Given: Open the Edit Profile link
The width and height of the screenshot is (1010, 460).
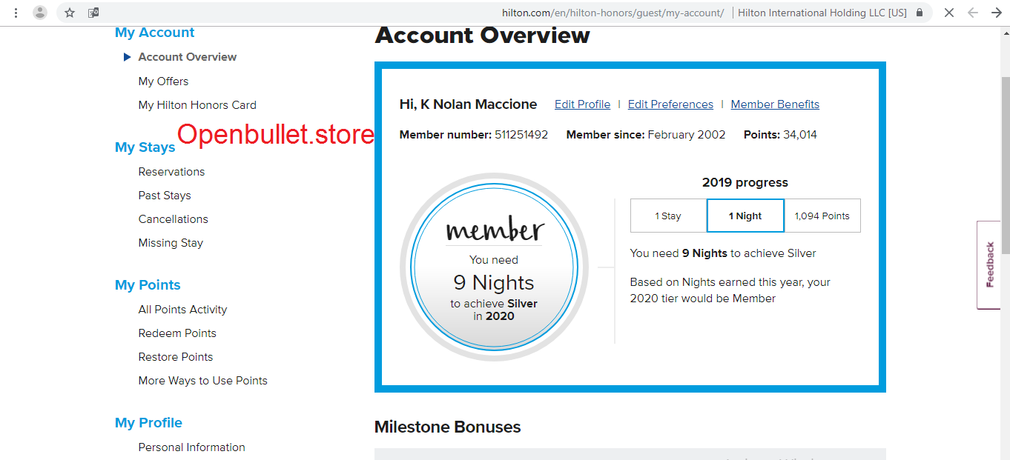Looking at the screenshot, I should (582, 104).
